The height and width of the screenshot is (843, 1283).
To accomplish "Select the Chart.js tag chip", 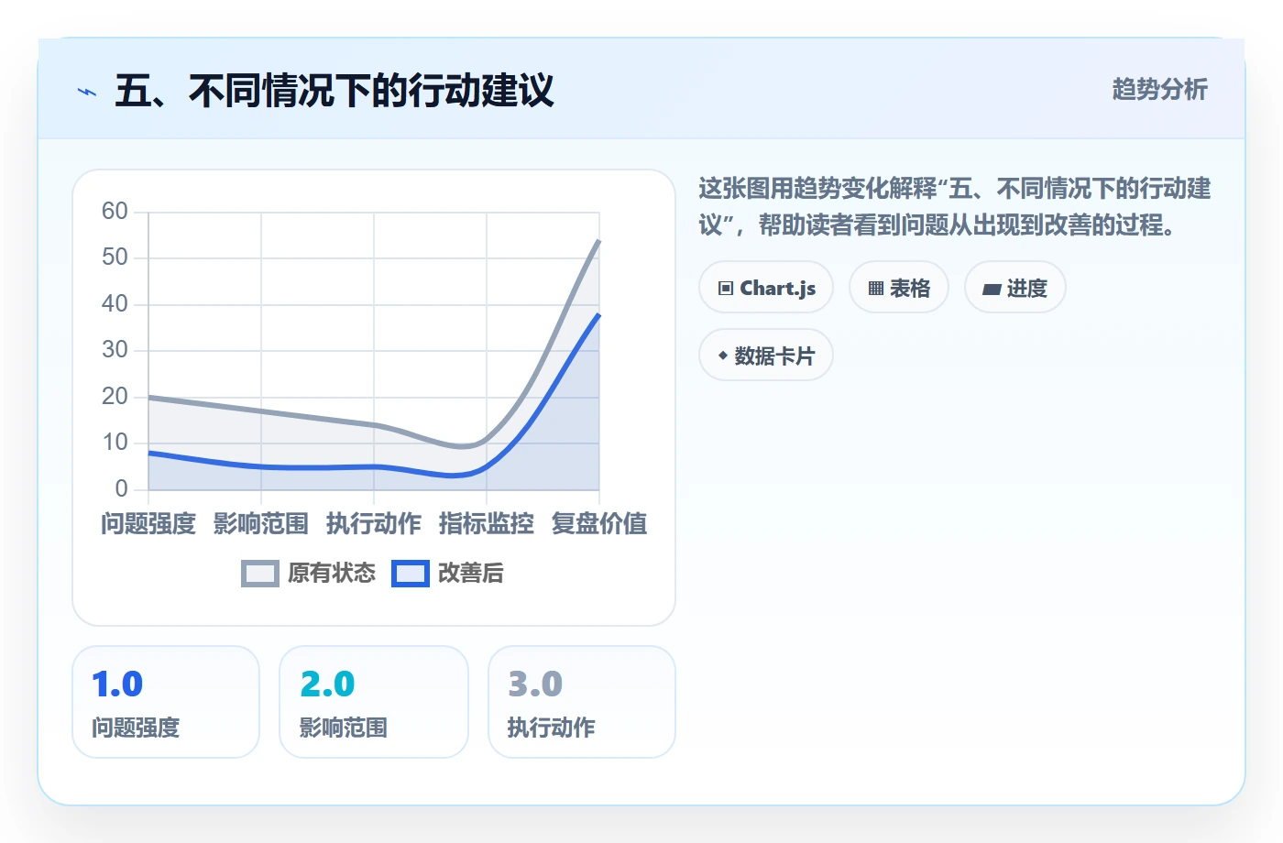I will 766,288.
